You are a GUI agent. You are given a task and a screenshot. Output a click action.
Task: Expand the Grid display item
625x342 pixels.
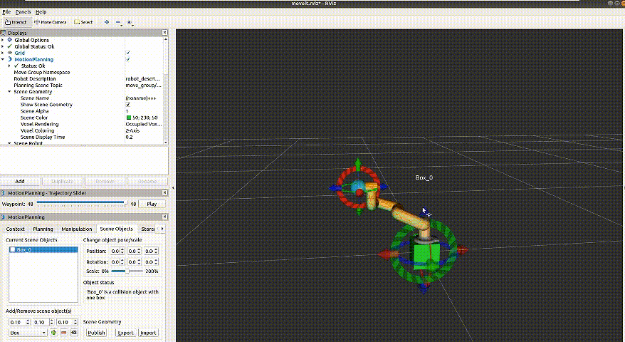coord(3,53)
